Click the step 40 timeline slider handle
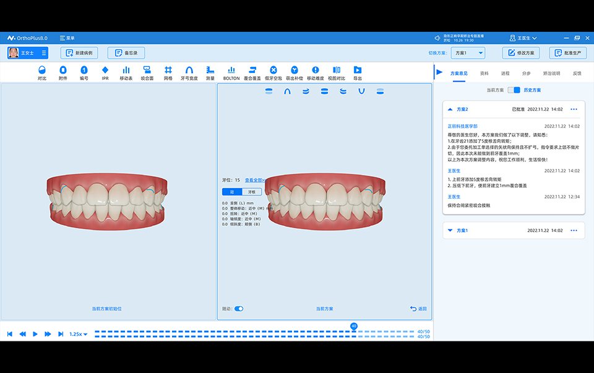Viewport: 594px width, 373px height. pyautogui.click(x=354, y=326)
